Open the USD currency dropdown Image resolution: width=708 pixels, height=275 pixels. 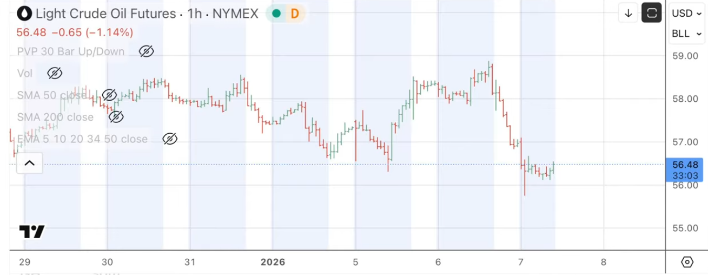point(686,14)
